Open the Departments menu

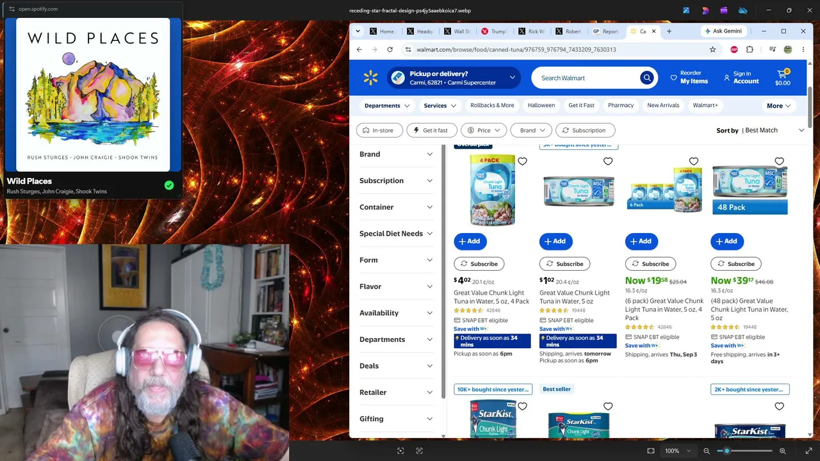pos(387,106)
